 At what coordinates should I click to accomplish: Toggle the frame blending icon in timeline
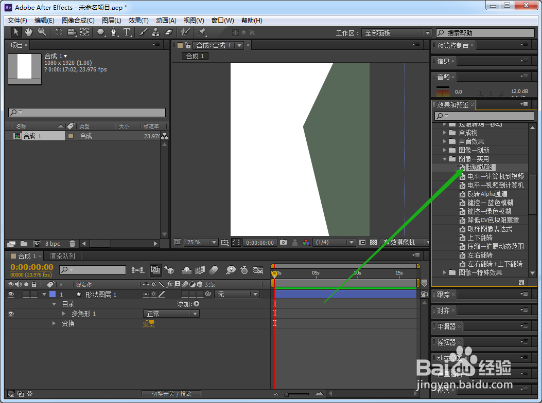tap(200, 270)
